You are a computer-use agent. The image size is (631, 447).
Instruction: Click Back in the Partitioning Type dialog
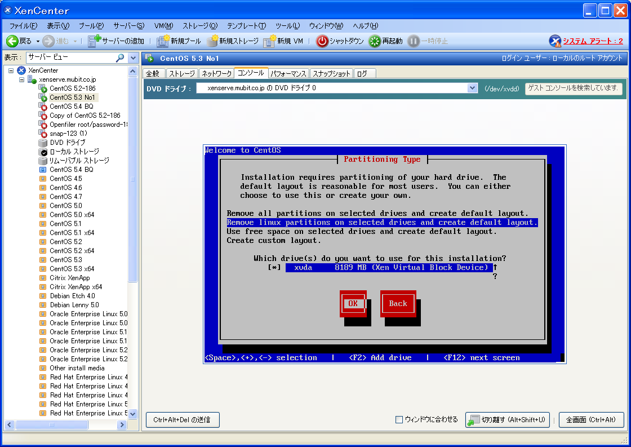tap(398, 304)
